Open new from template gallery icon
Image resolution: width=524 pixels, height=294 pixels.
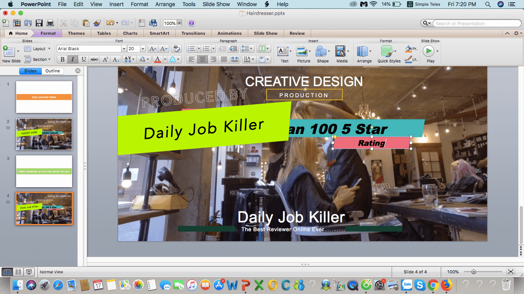pos(16,23)
